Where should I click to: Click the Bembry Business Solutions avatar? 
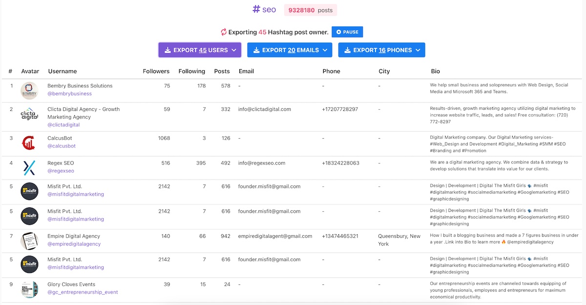pos(29,90)
